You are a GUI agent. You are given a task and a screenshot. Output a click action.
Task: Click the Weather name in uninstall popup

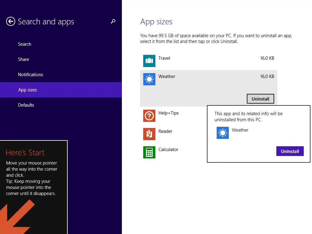tap(240, 130)
